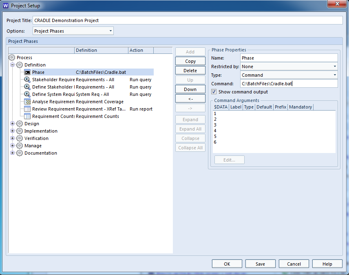Click the Analyse Requiremen matrix icon
The width and height of the screenshot is (349, 275).
pos(27,102)
